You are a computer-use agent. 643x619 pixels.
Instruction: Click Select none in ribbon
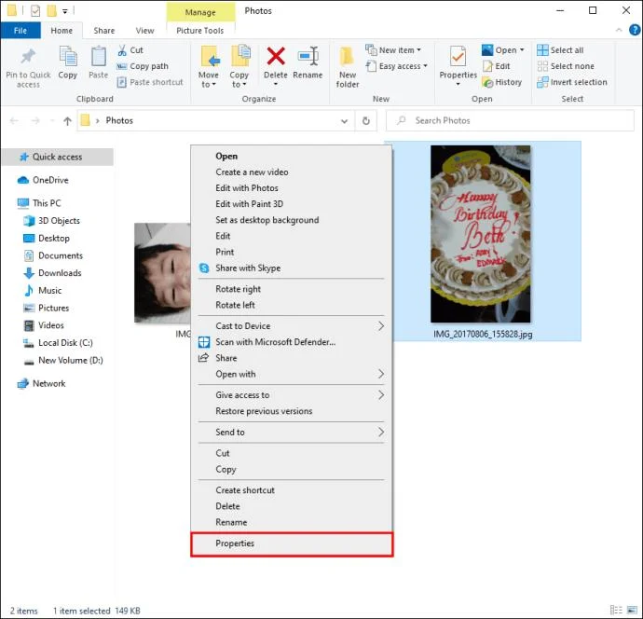point(566,66)
